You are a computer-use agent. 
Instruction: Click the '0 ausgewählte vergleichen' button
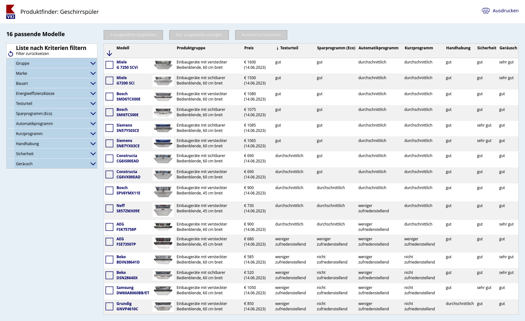click(133, 35)
